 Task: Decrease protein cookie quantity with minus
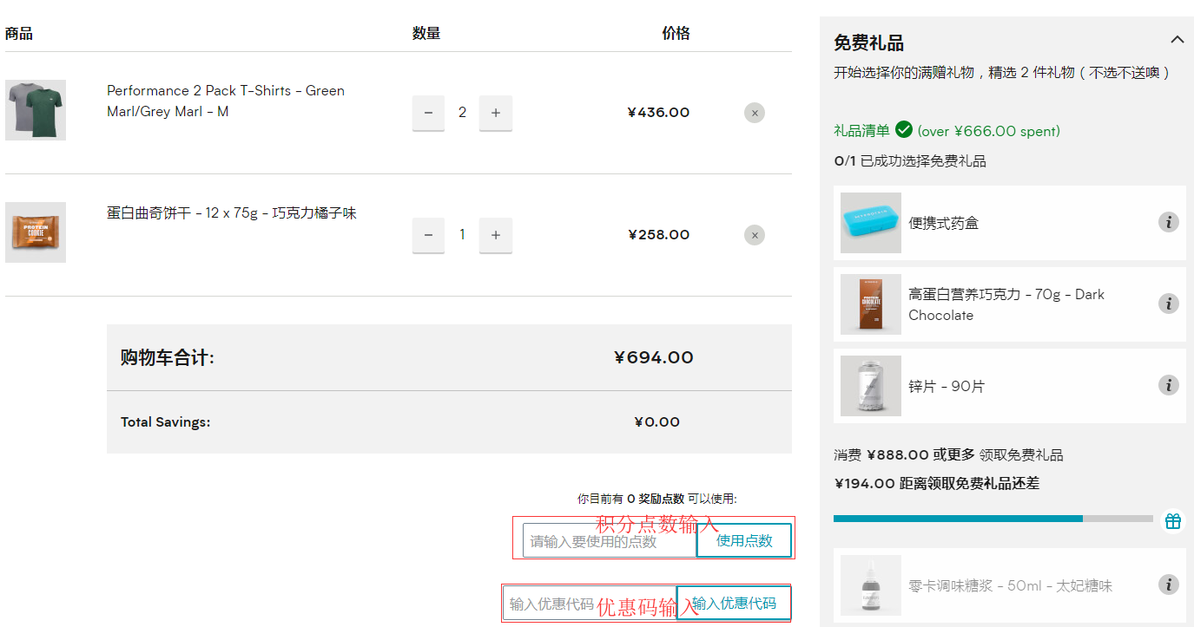[428, 235]
